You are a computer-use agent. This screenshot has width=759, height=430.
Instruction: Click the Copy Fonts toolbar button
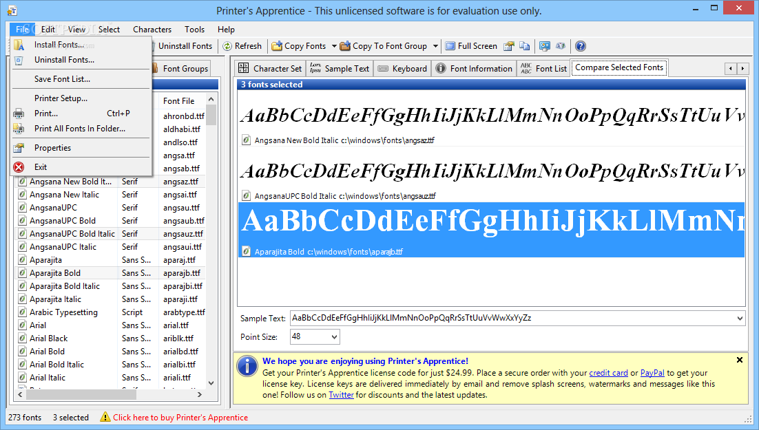(299, 46)
